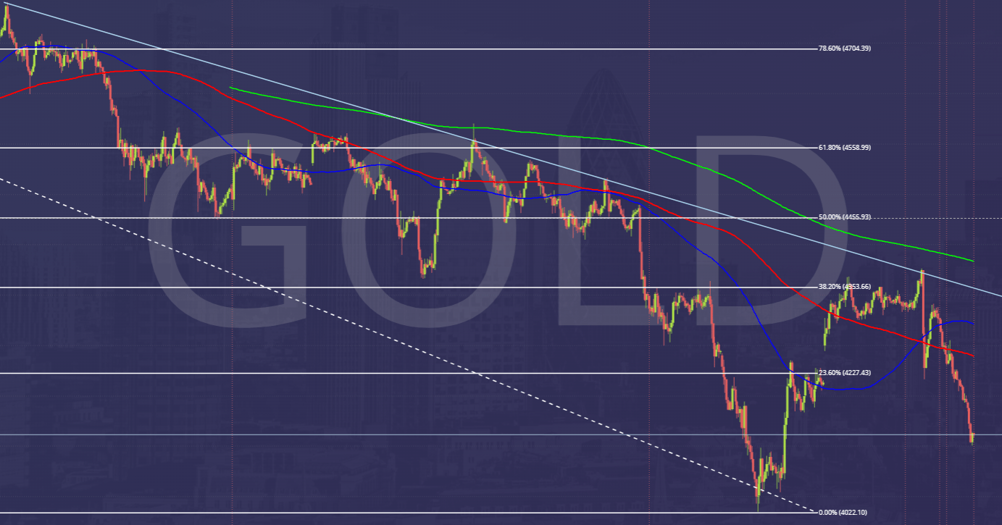The width and height of the screenshot is (1002, 525).
Task: Click the 23.60% (4227.43) level label
Action: [845, 373]
